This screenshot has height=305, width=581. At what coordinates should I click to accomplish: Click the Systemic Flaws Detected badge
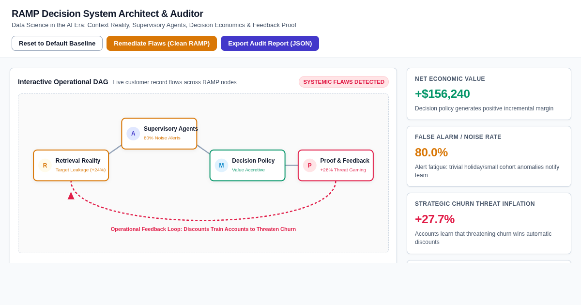(344, 82)
